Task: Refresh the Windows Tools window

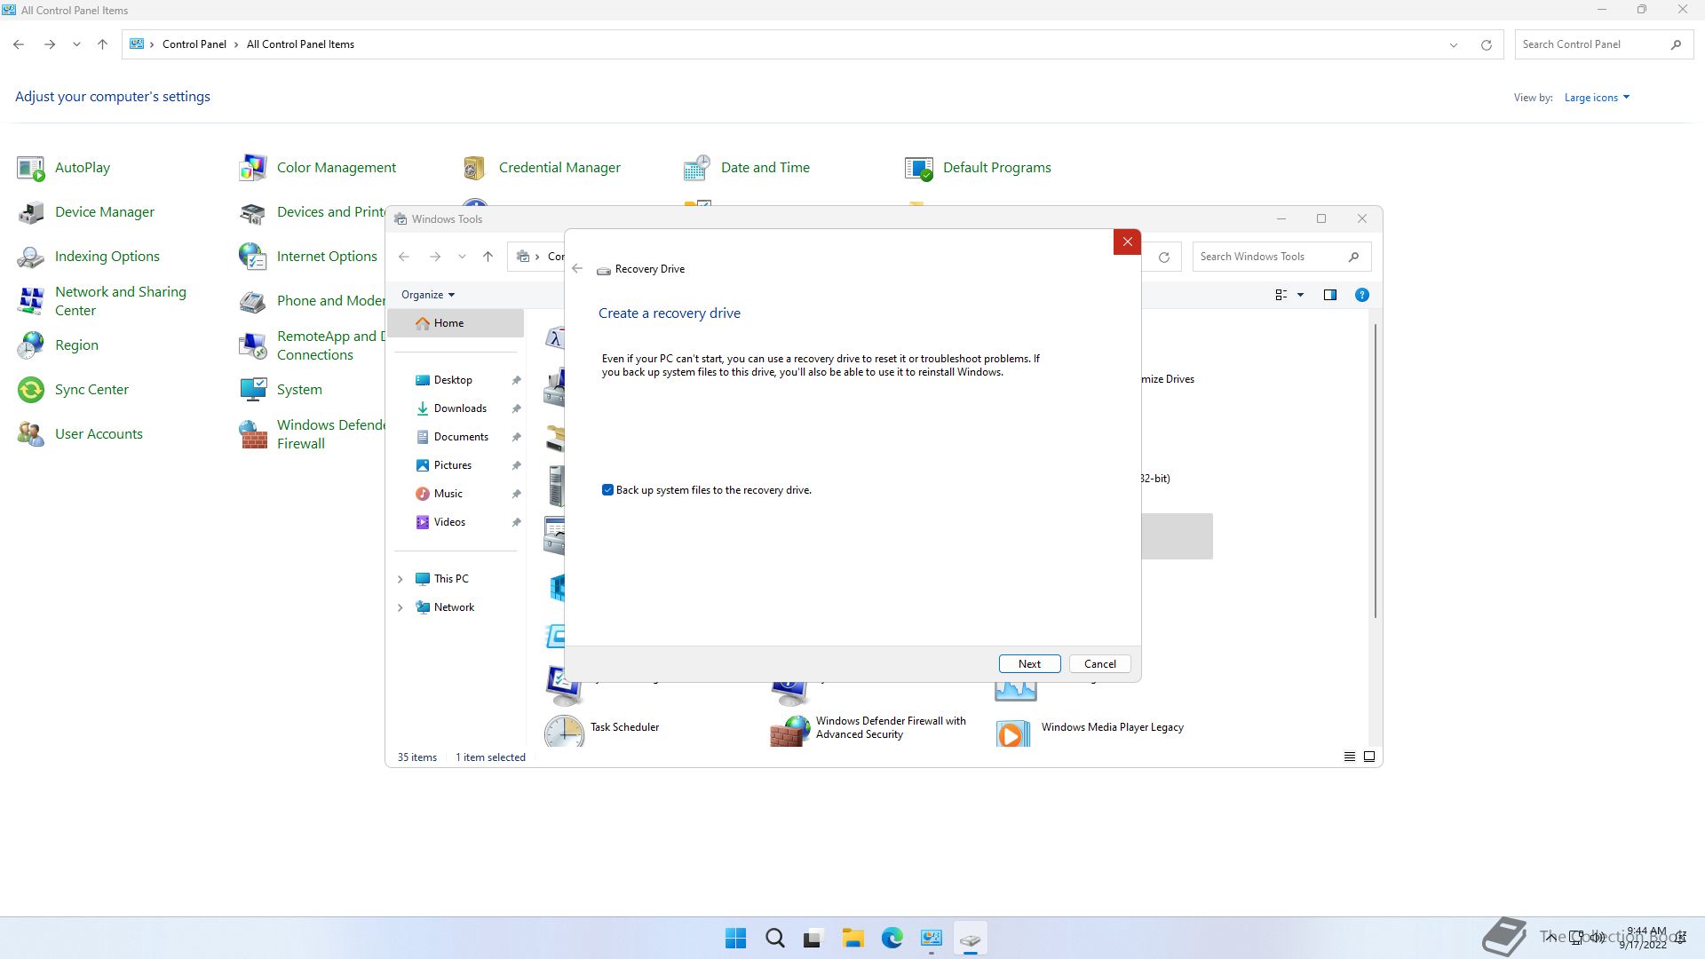Action: (1163, 257)
